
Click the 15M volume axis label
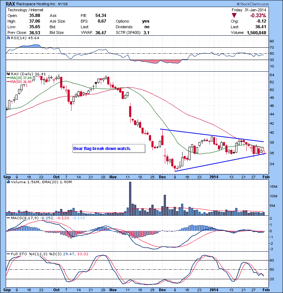pos(273,186)
